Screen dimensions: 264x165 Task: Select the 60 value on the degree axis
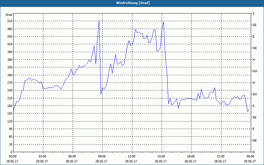11,137
